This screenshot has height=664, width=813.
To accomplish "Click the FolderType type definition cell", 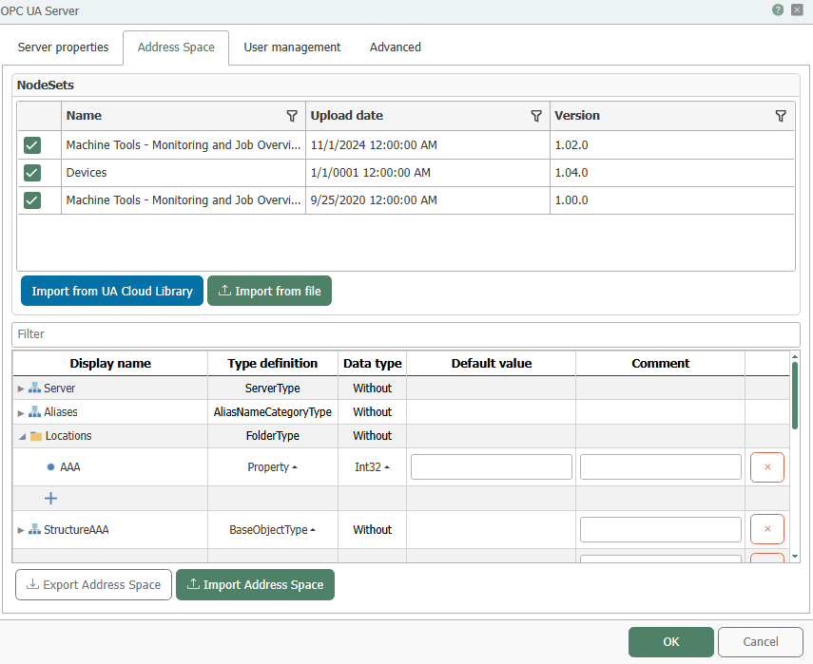I will [x=273, y=436].
